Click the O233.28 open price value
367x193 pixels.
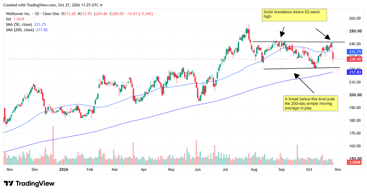point(69,14)
